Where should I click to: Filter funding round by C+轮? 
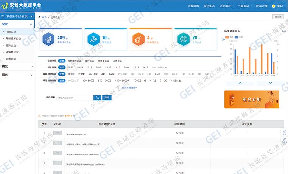(x=157, y=74)
